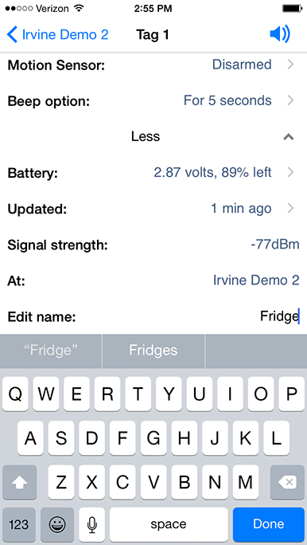Tap Done on the keyboard

pos(269,524)
